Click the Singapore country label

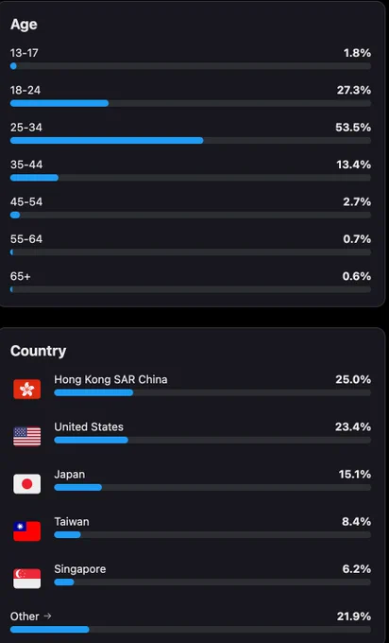(80, 569)
